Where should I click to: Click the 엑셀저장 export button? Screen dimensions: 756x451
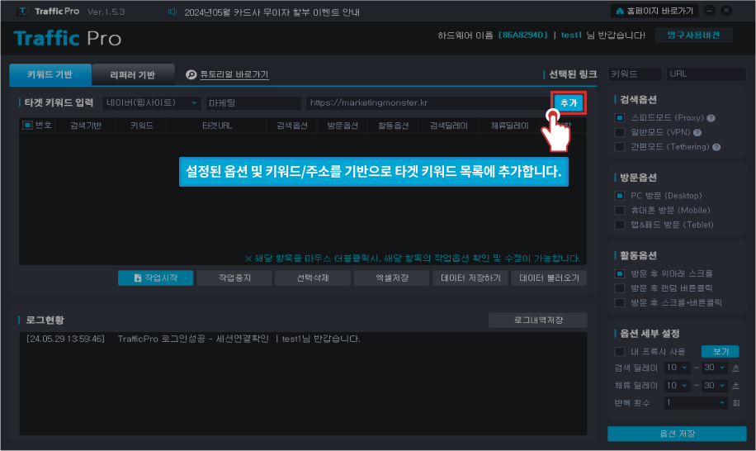click(392, 278)
